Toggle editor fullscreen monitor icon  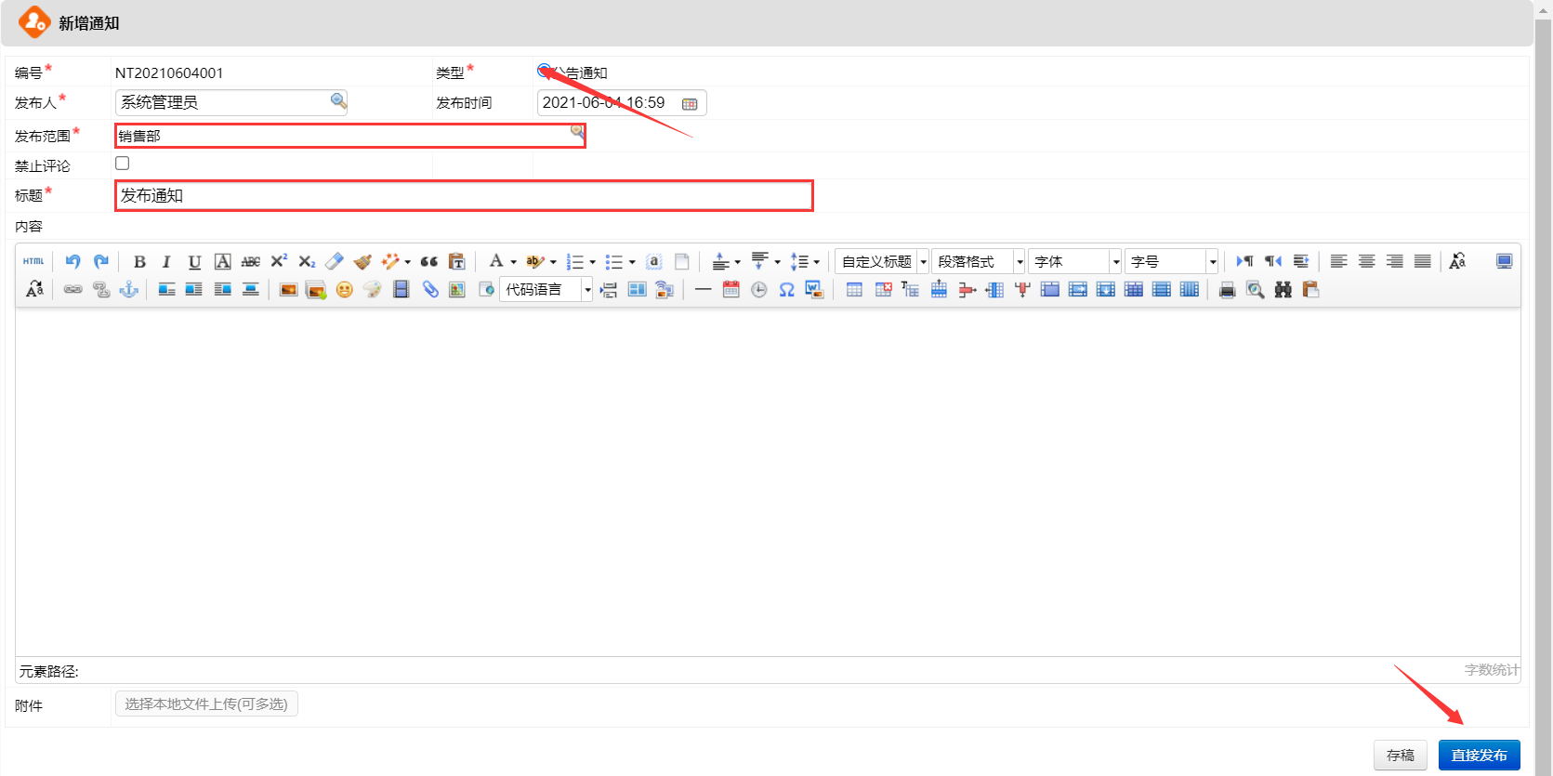click(x=1504, y=261)
